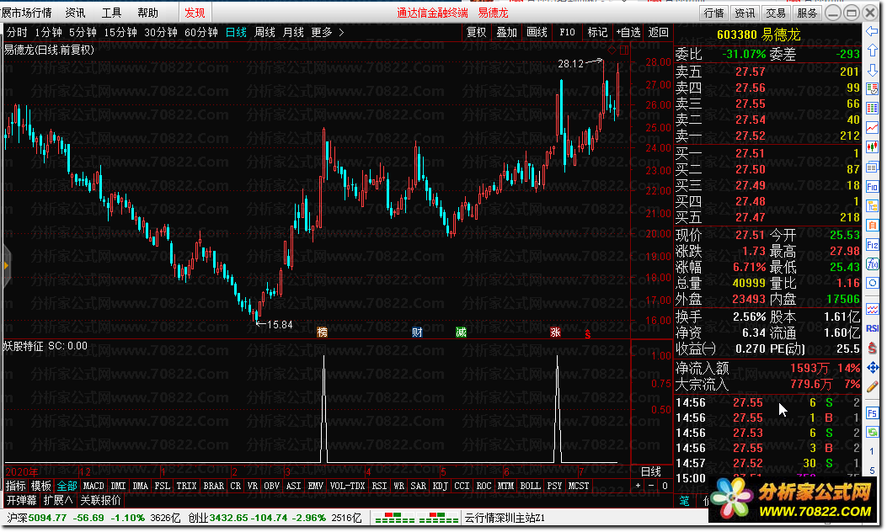
Task: Open the 资讯 menu in menu bar
Action: (75, 13)
